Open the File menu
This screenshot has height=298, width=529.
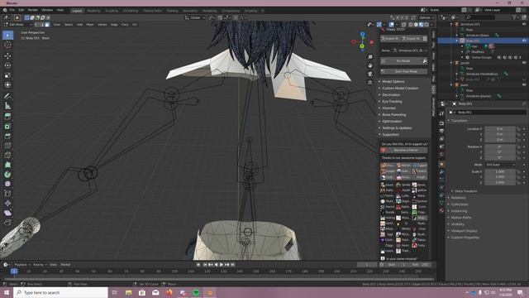[x=12, y=10]
